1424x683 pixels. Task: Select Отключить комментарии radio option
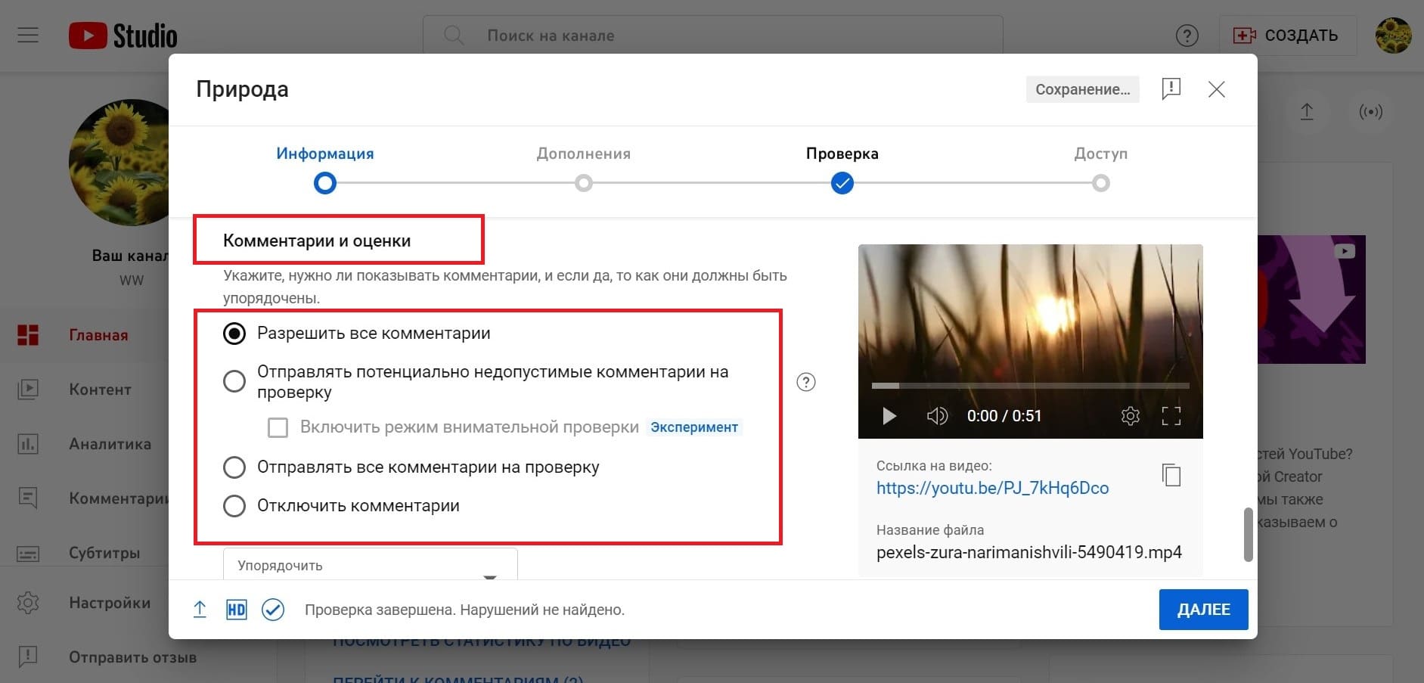coord(234,505)
